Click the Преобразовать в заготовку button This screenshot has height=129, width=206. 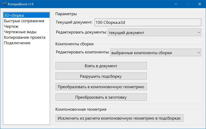point(101,97)
